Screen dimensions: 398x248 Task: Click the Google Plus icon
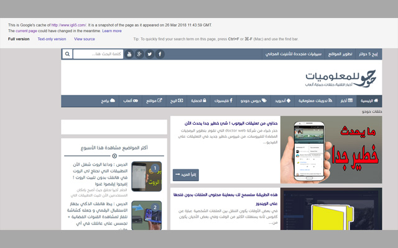[x=139, y=55]
